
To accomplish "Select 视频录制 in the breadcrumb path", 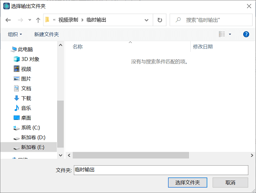I will click(x=68, y=20).
